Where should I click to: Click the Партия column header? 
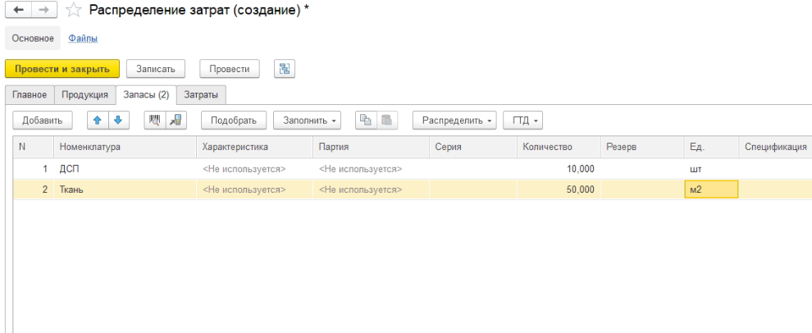372,147
